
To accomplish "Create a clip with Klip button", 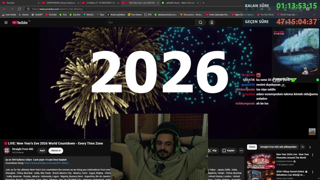I will click(x=212, y=150).
